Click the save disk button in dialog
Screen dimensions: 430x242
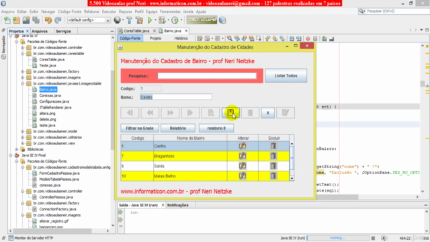tap(230, 113)
